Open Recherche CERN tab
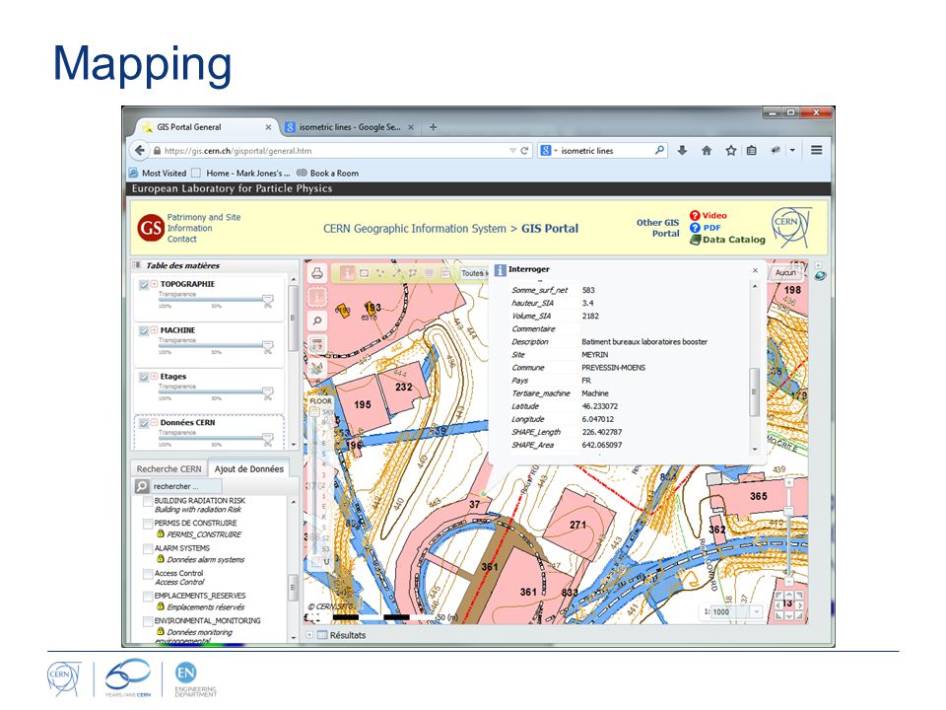 point(169,469)
